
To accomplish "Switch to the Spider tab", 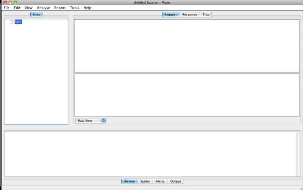I will [145, 181].
